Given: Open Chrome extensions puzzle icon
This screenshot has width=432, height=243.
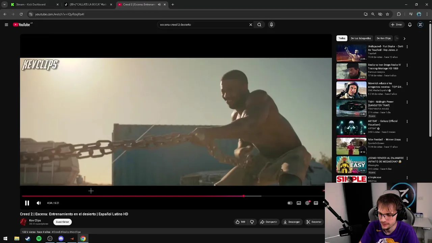Looking at the screenshot, I should (x=399, y=14).
